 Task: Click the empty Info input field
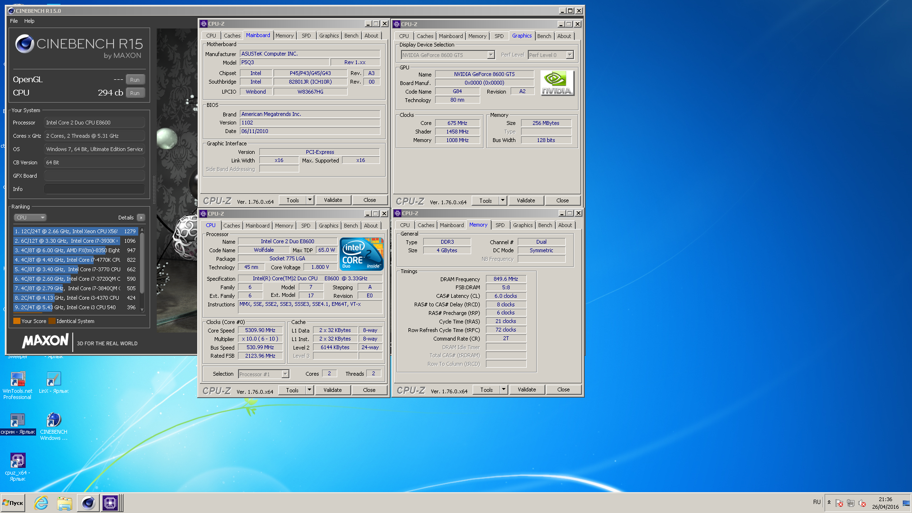tap(95, 189)
